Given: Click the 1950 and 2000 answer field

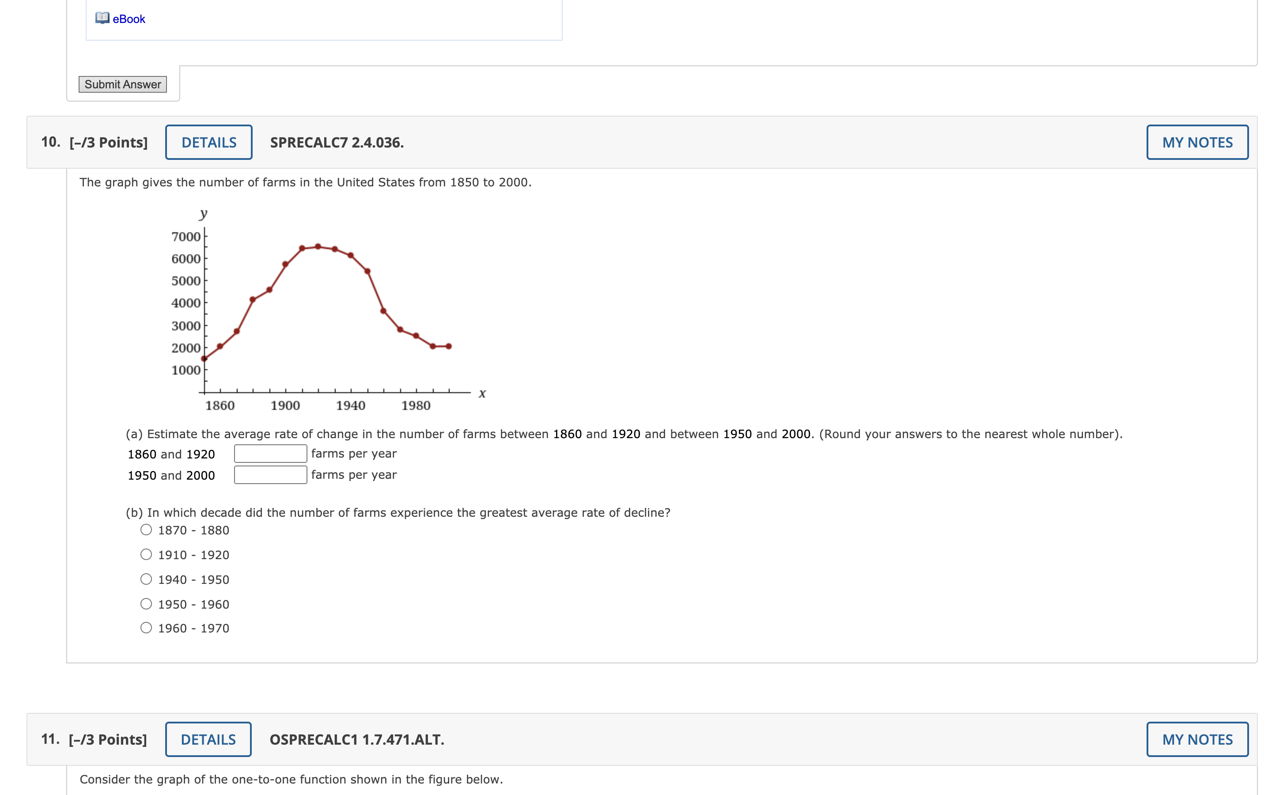Looking at the screenshot, I should pos(270,475).
